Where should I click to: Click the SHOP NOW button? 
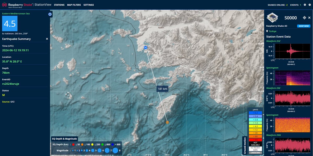(x=304, y=26)
